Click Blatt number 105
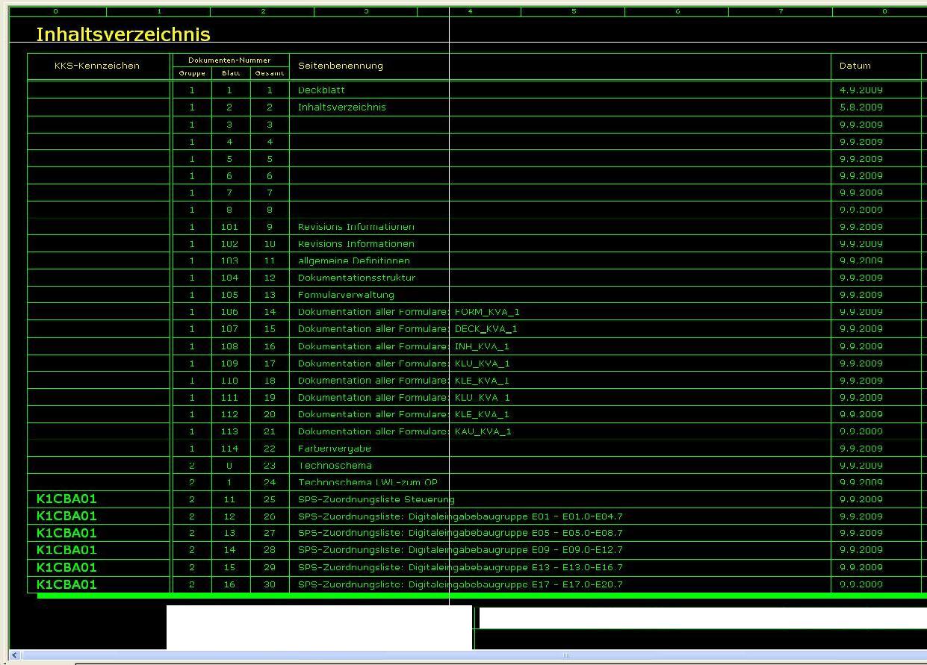This screenshot has width=927, height=665. [229, 295]
